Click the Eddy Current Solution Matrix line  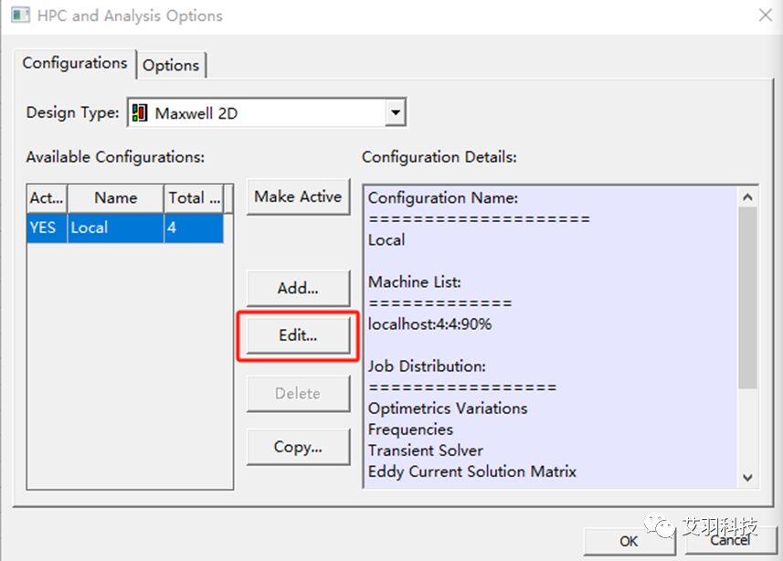click(x=472, y=471)
